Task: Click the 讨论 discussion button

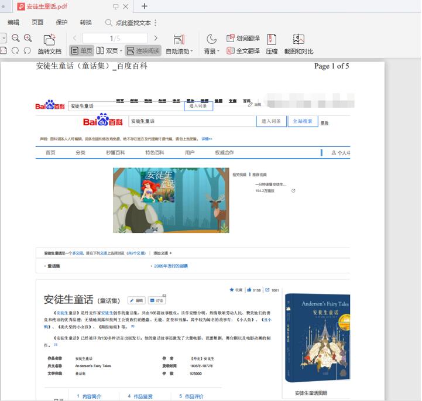Action: tap(157, 300)
